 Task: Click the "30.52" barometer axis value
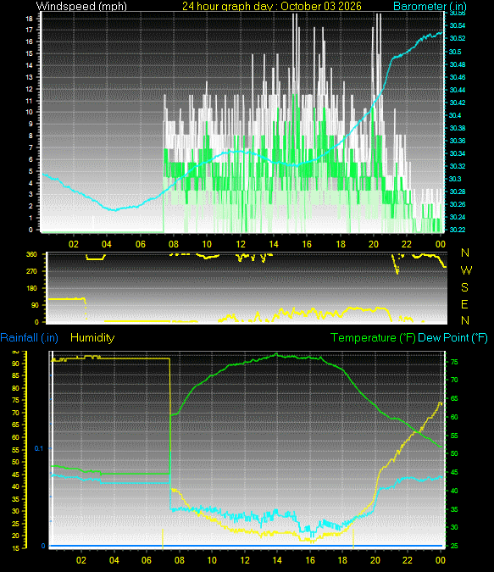pyautogui.click(x=458, y=38)
